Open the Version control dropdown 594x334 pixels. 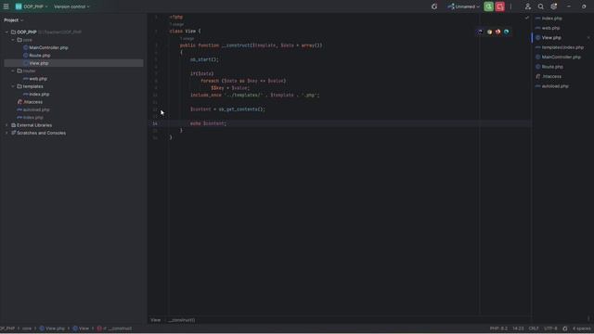(71, 6)
